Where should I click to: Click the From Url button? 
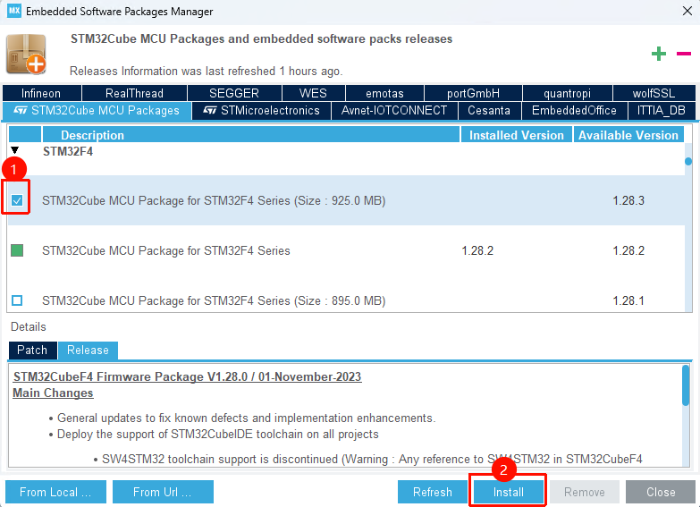pos(161,492)
